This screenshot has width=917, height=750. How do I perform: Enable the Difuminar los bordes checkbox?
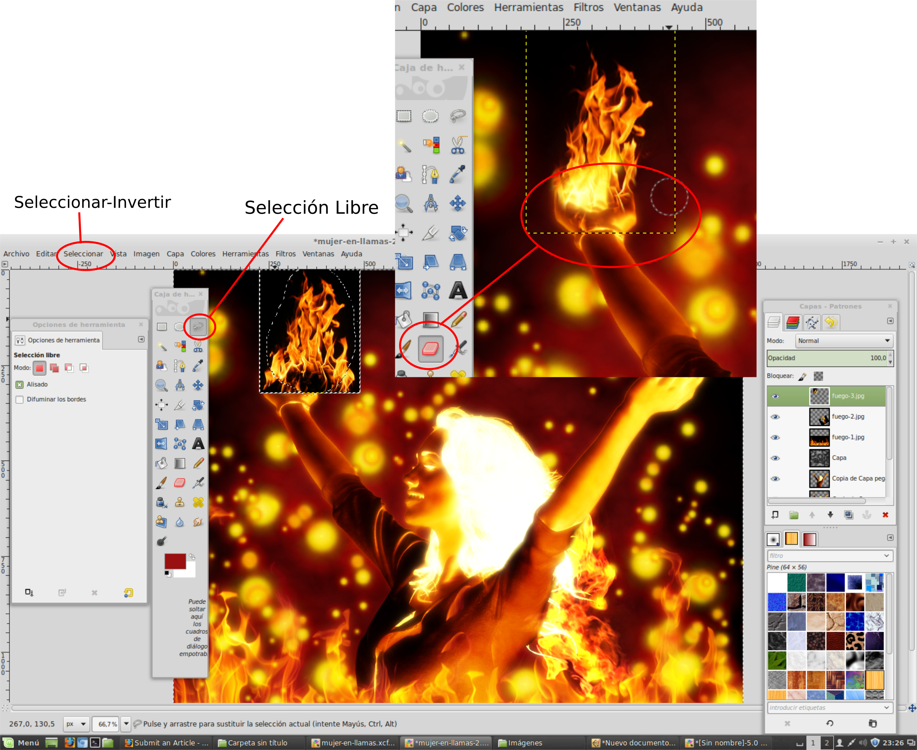click(x=20, y=399)
